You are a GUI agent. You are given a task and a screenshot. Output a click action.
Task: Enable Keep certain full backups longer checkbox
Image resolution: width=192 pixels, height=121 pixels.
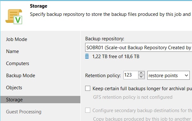(x=88, y=88)
